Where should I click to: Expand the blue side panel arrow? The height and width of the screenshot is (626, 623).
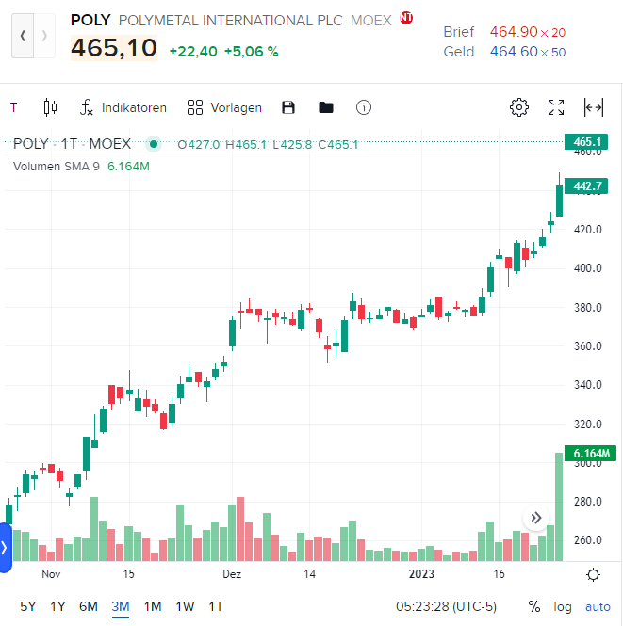tap(5, 548)
